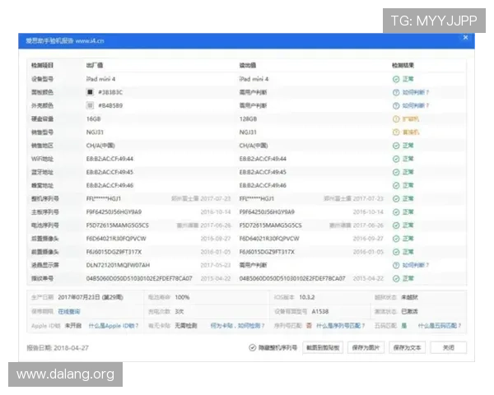Open the 什么是五码匹配 help link
The image size is (494, 395).
pyautogui.click(x=440, y=326)
